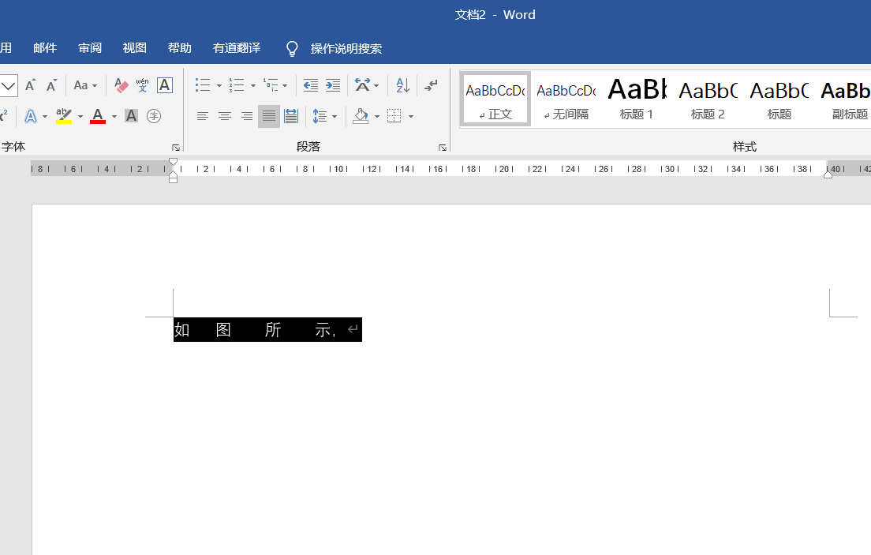Decrease paragraph indent
This screenshot has width=871, height=555.
[311, 85]
